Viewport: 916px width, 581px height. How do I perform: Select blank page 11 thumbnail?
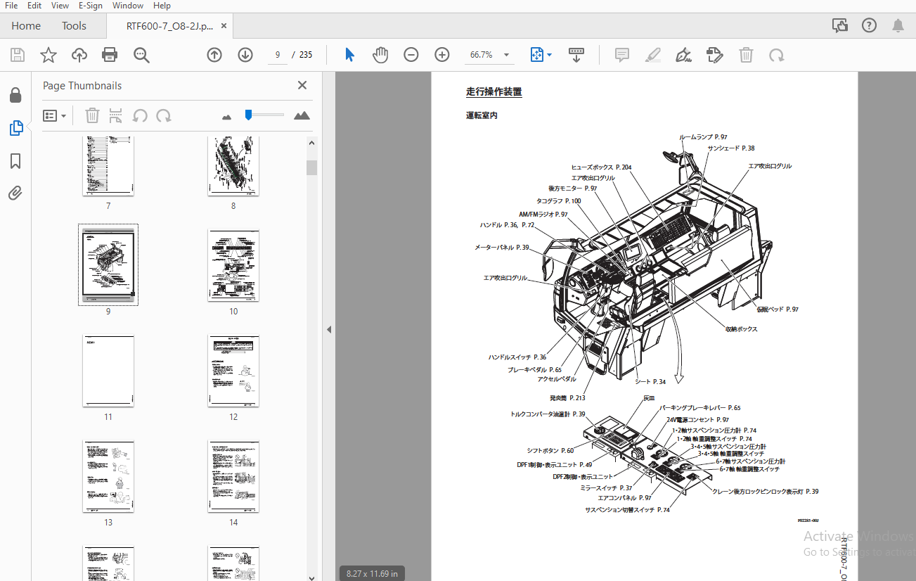(x=108, y=371)
